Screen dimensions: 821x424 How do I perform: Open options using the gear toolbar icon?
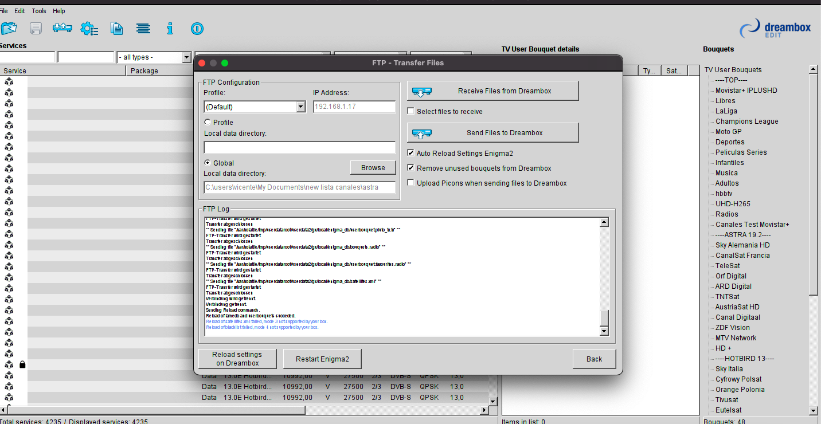pos(89,29)
